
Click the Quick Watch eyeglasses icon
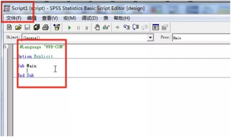pyautogui.click(x=106, y=27)
